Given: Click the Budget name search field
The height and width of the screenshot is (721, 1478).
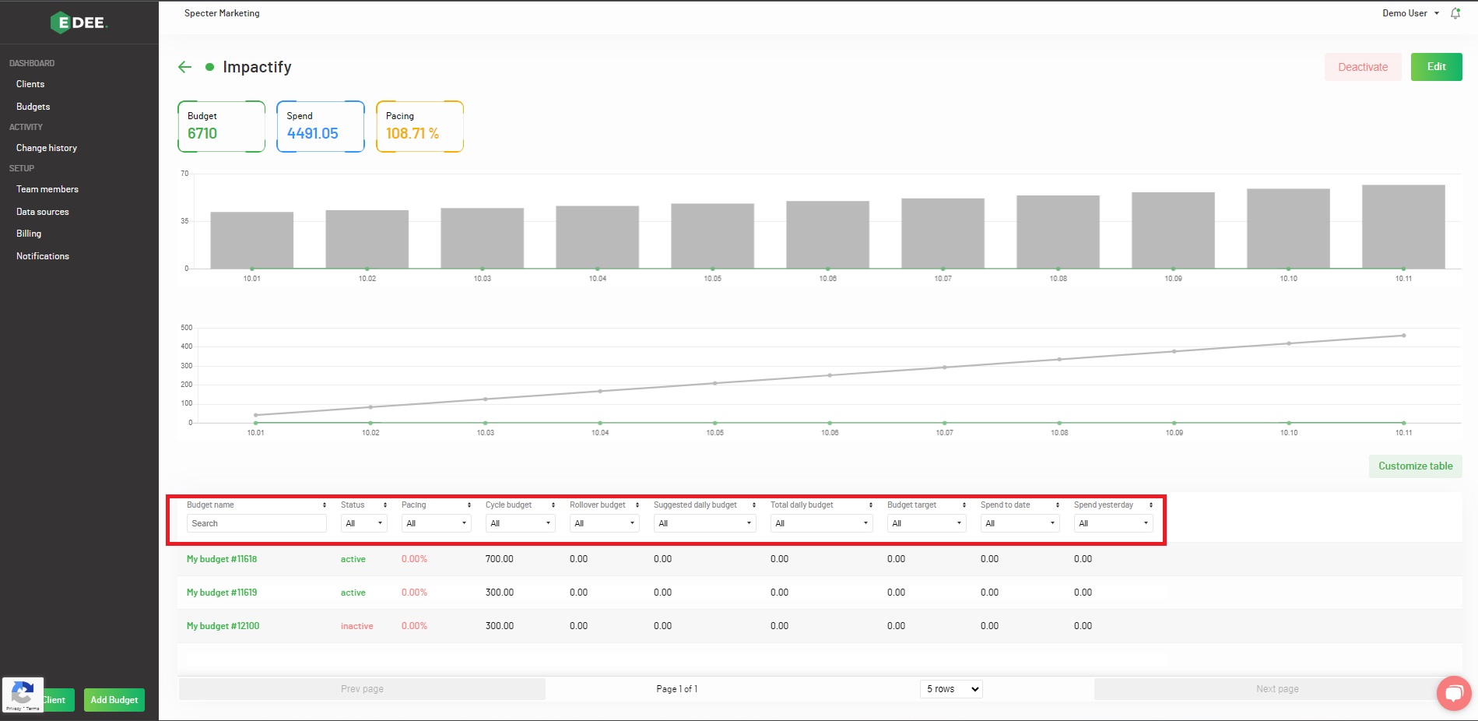Looking at the screenshot, I should (257, 523).
